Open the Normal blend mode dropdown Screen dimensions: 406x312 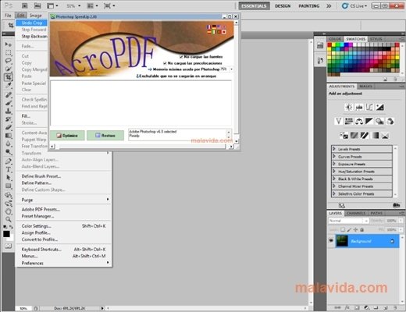(x=349, y=221)
